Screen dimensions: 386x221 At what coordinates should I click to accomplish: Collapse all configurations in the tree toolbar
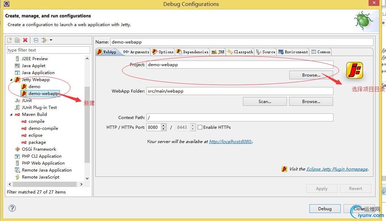tap(36, 40)
